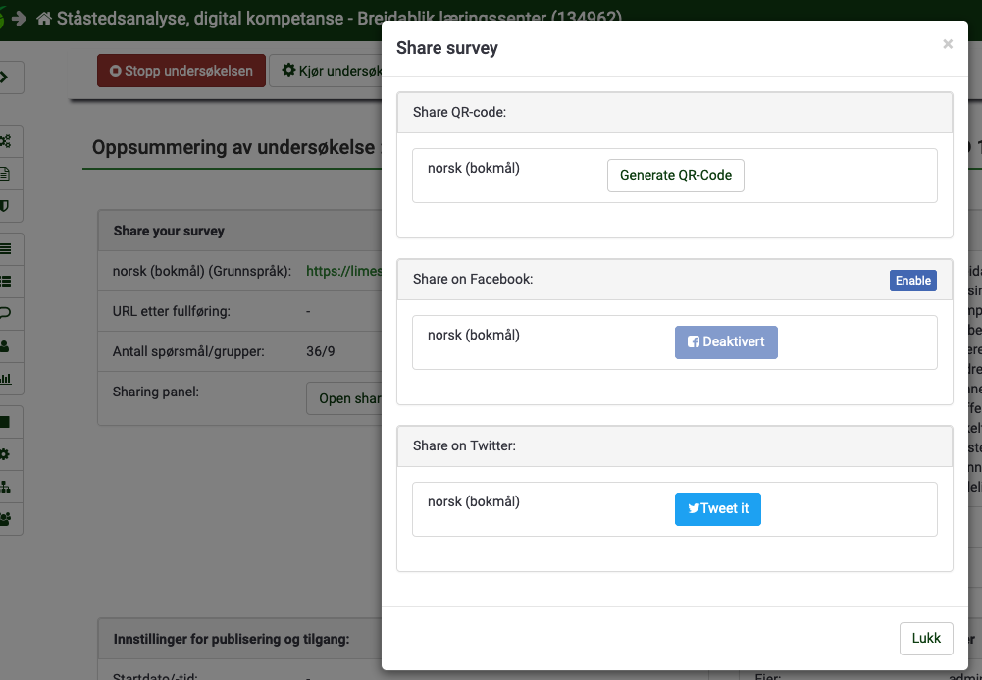Viewport: 982px width, 680px height.
Task: Open the statistics bar chart sidebar icon
Action: coord(7,378)
